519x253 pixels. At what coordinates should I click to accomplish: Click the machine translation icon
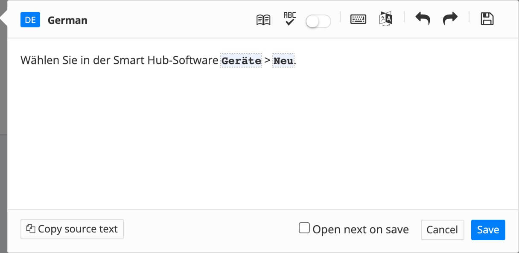[385, 19]
